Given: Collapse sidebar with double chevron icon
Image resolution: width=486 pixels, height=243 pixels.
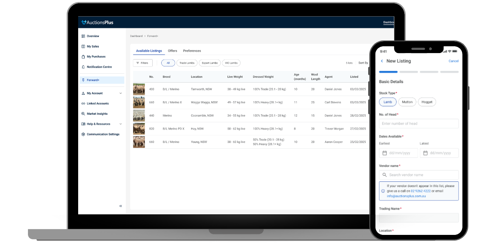Looking at the screenshot, I should click(121, 206).
